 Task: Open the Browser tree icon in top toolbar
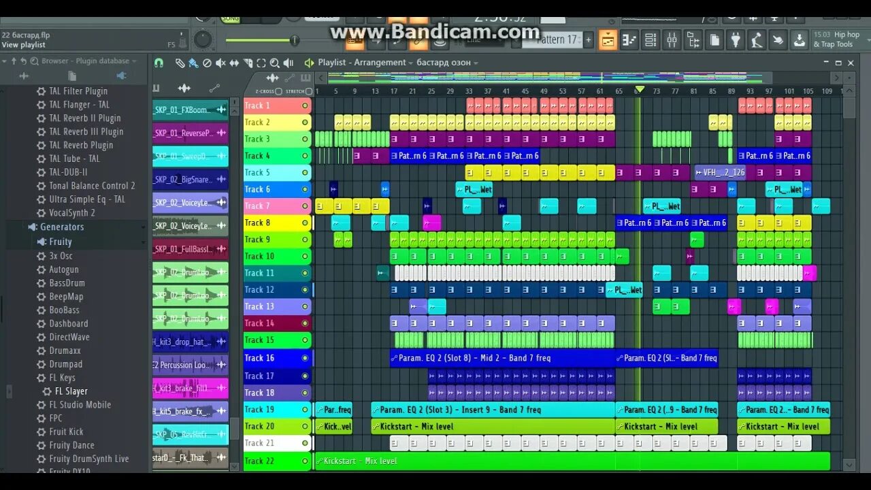[x=693, y=40]
